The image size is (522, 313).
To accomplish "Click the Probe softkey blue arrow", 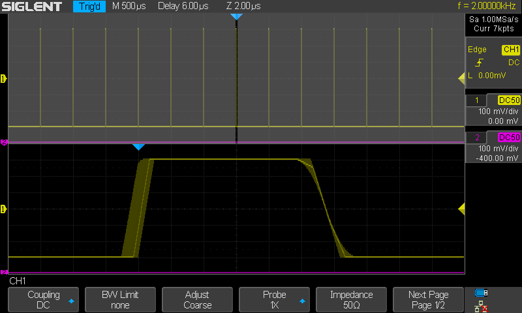I will 302,301.
